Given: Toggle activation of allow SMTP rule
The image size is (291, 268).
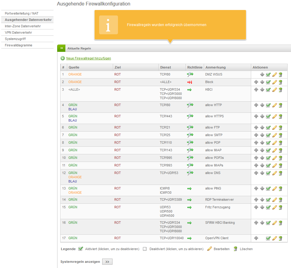Looking at the screenshot, I should [268, 135].
